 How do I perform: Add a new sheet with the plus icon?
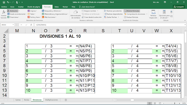66,100
